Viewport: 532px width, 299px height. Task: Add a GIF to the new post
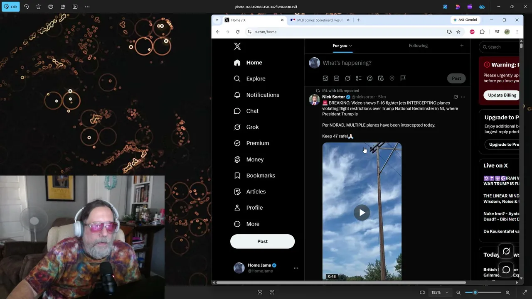pyautogui.click(x=337, y=78)
